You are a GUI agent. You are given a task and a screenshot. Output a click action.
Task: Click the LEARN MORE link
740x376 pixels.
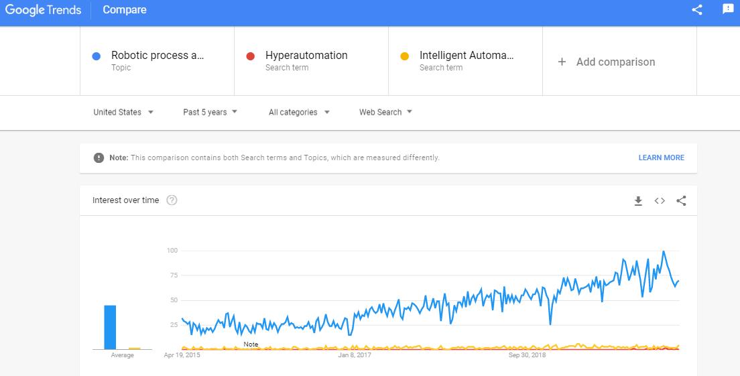pyautogui.click(x=661, y=158)
